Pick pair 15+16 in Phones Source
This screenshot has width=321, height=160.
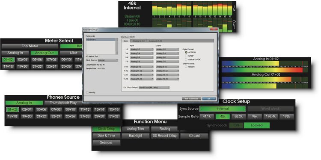(114, 109)
